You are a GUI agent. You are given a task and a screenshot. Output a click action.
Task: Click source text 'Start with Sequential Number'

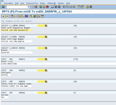tap(16, 28)
